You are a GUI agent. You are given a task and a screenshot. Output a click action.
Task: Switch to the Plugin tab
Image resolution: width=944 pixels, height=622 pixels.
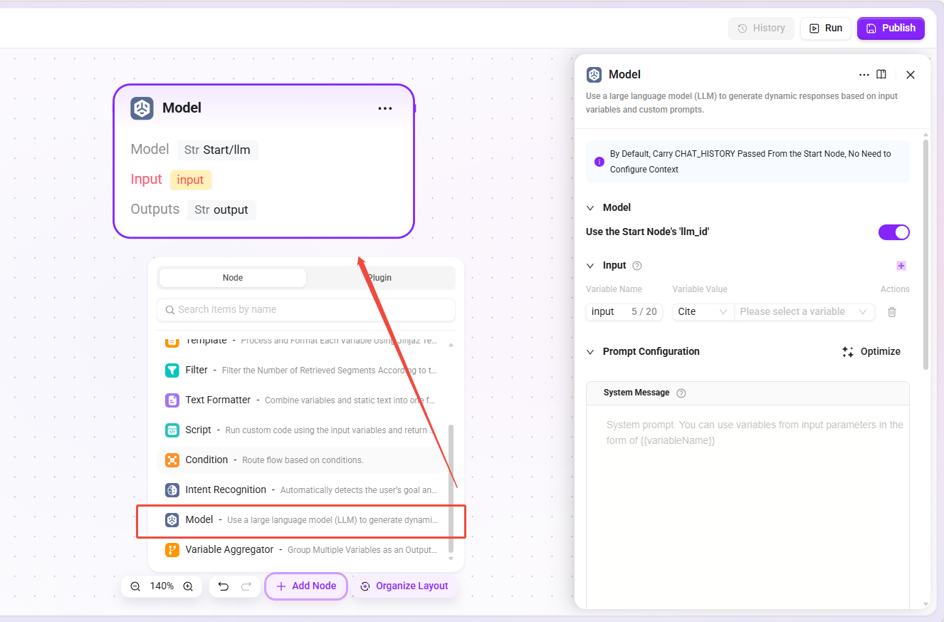(x=379, y=278)
